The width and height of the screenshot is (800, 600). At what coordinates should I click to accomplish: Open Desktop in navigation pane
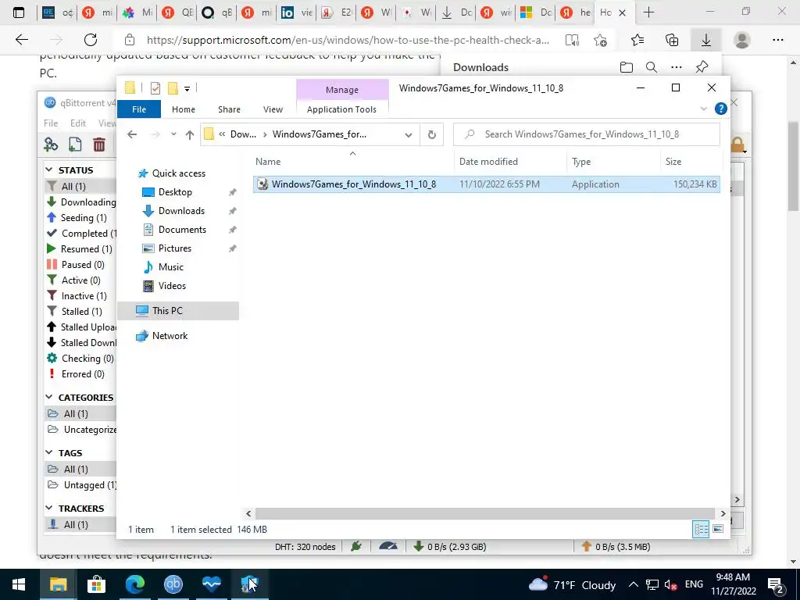tap(175, 192)
